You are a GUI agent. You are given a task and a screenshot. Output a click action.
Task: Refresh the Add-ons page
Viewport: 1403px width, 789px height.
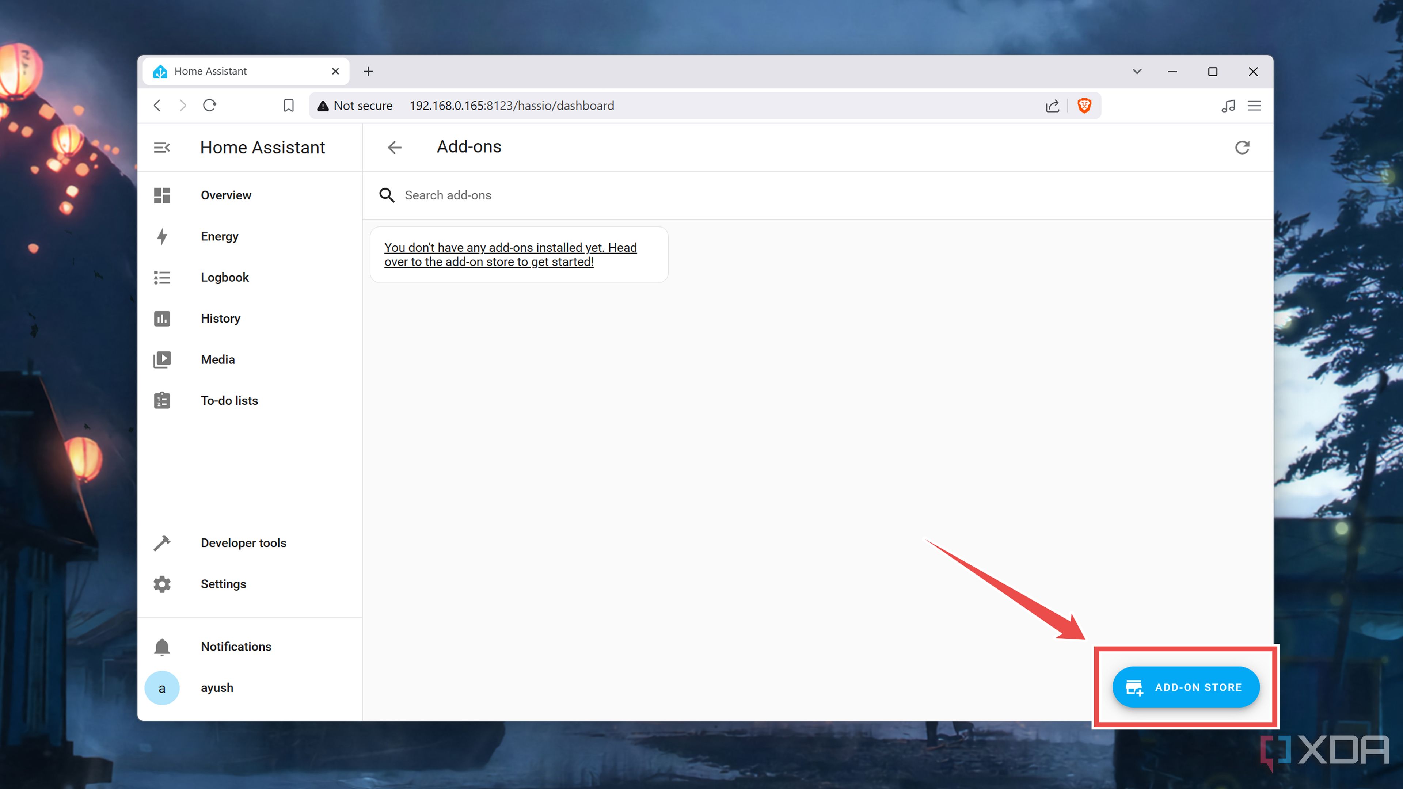point(1242,147)
